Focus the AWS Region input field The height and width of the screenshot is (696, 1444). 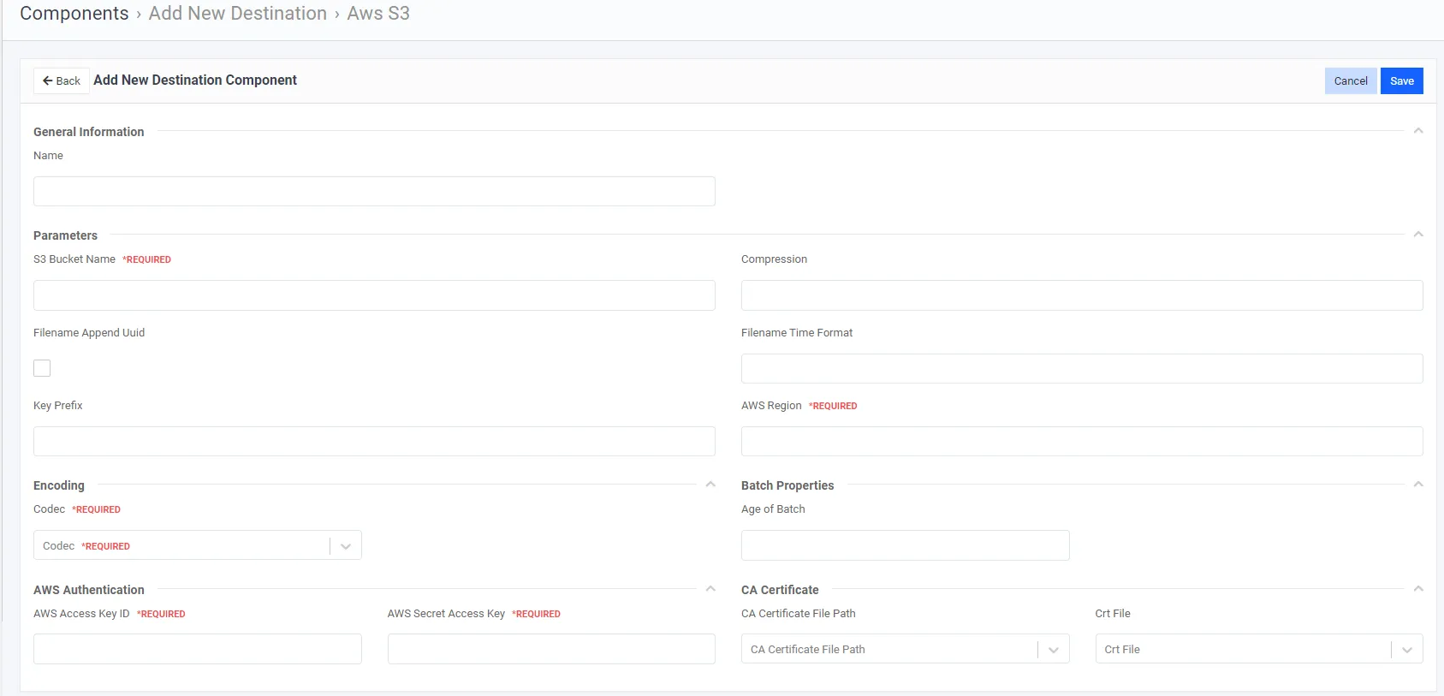click(1082, 441)
